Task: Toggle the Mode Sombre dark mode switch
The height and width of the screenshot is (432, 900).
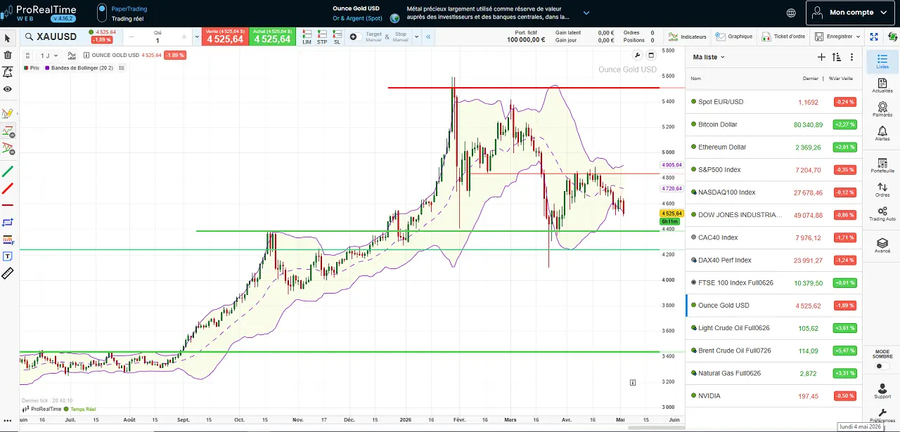Action: (x=882, y=367)
